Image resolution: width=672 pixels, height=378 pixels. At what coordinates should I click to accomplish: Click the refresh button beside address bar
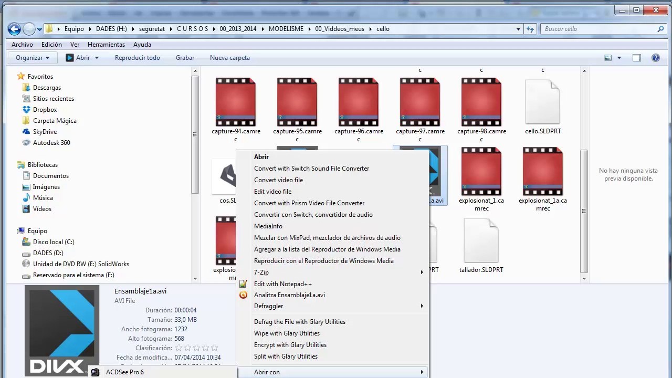[x=530, y=29]
